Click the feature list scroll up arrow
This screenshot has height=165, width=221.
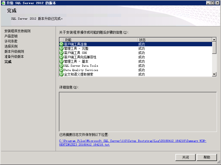tap(214, 40)
